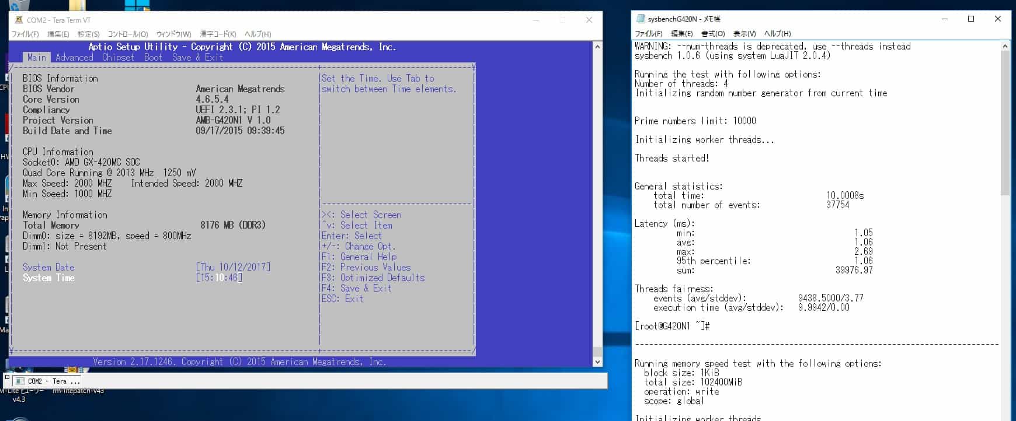Screen dimensions: 1016x421
Task: Click 'Memory Information' heading
Action: (65, 215)
